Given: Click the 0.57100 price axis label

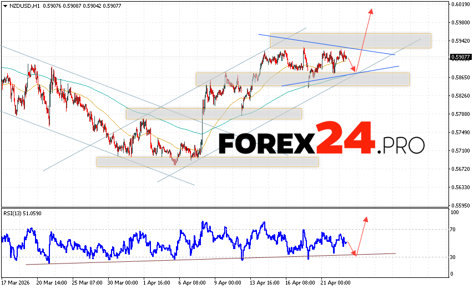Looking at the screenshot, I should pos(461,150).
